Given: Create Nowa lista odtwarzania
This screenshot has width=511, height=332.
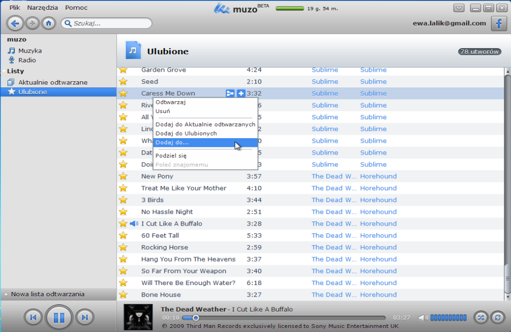Looking at the screenshot, I should 48,294.
